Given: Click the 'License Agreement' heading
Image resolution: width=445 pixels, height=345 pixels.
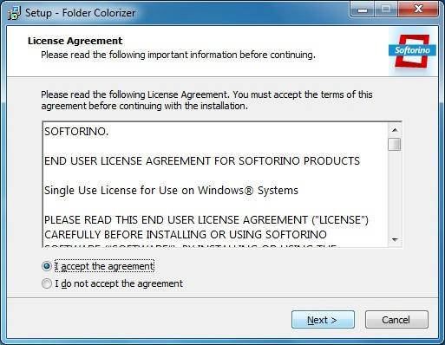Looking at the screenshot, I should click(75, 41).
